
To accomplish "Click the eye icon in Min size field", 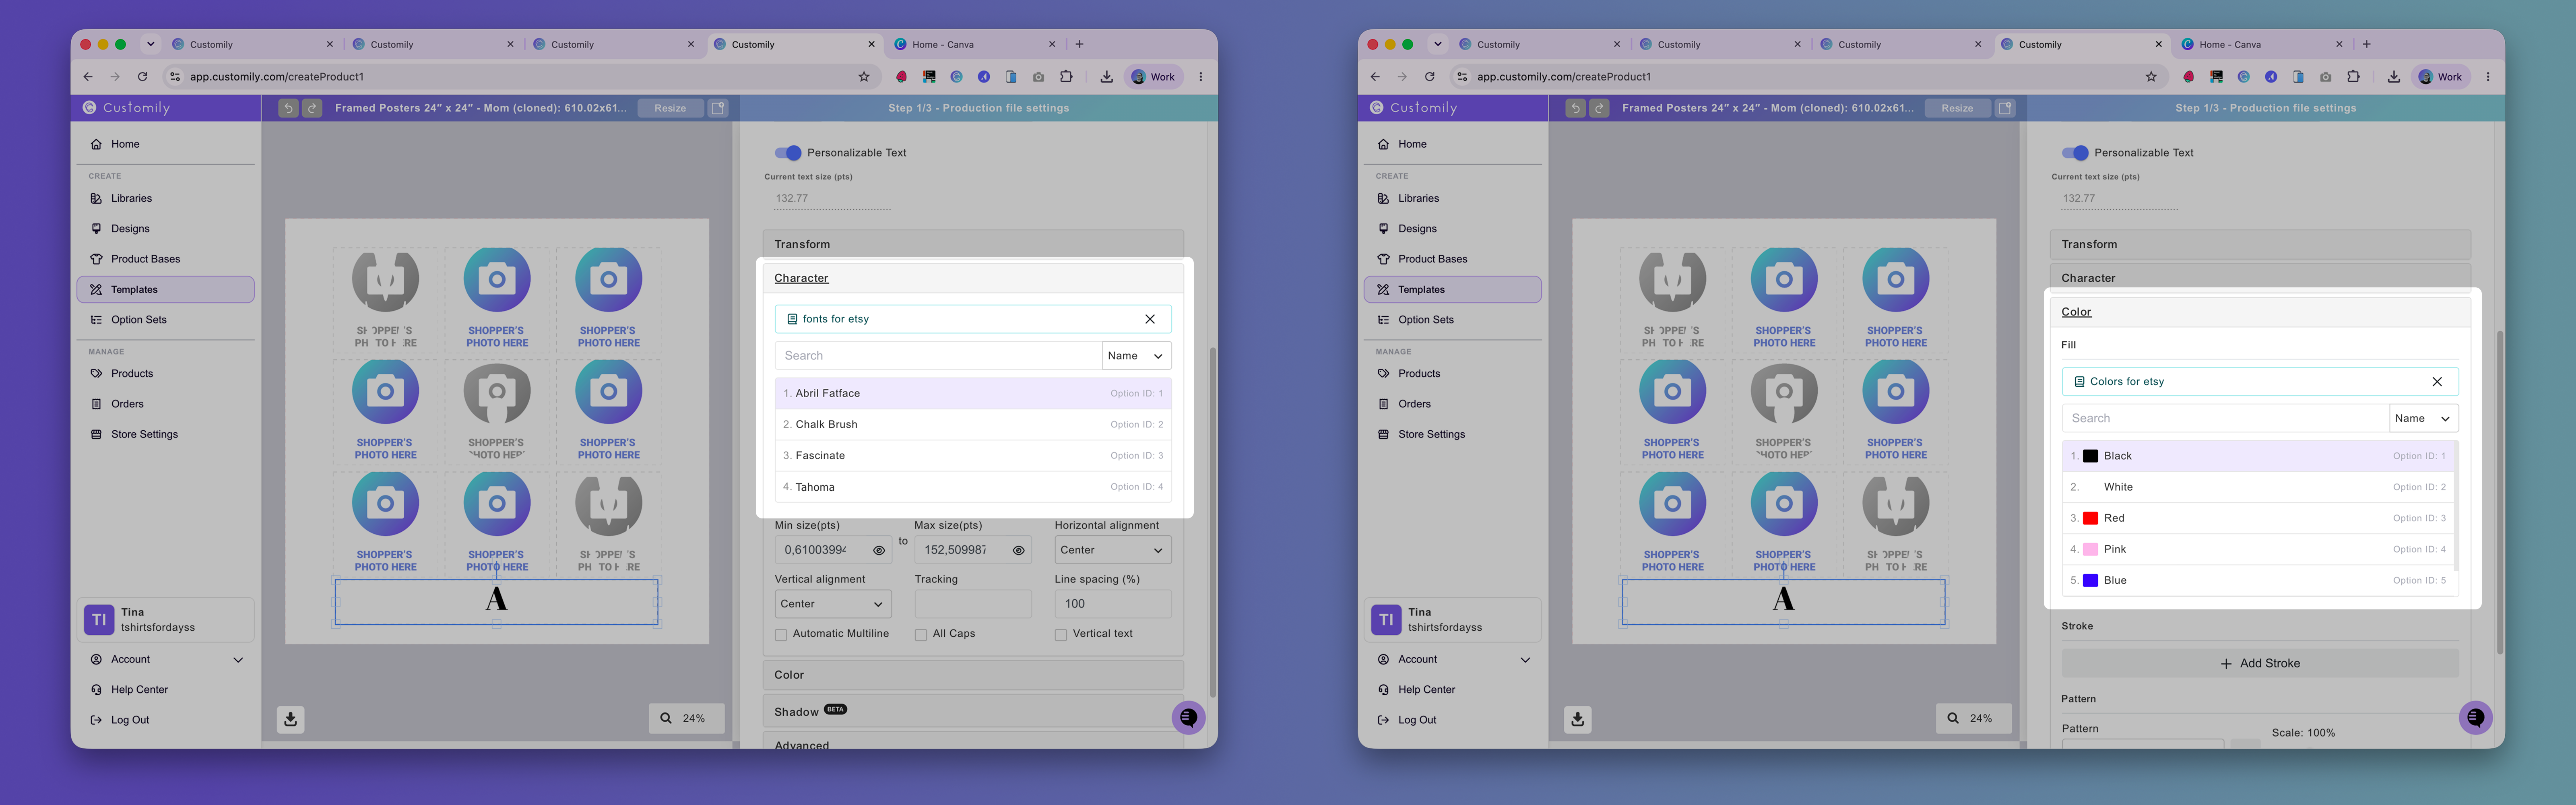I will (x=879, y=550).
